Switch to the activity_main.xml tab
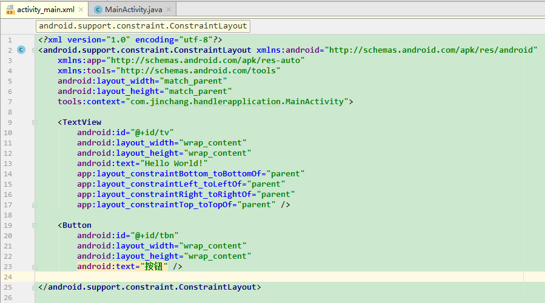 click(x=45, y=9)
